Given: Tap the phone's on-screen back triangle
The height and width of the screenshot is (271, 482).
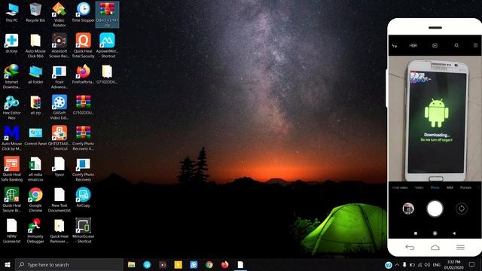Looking at the screenshot, I should click(x=454, y=233).
